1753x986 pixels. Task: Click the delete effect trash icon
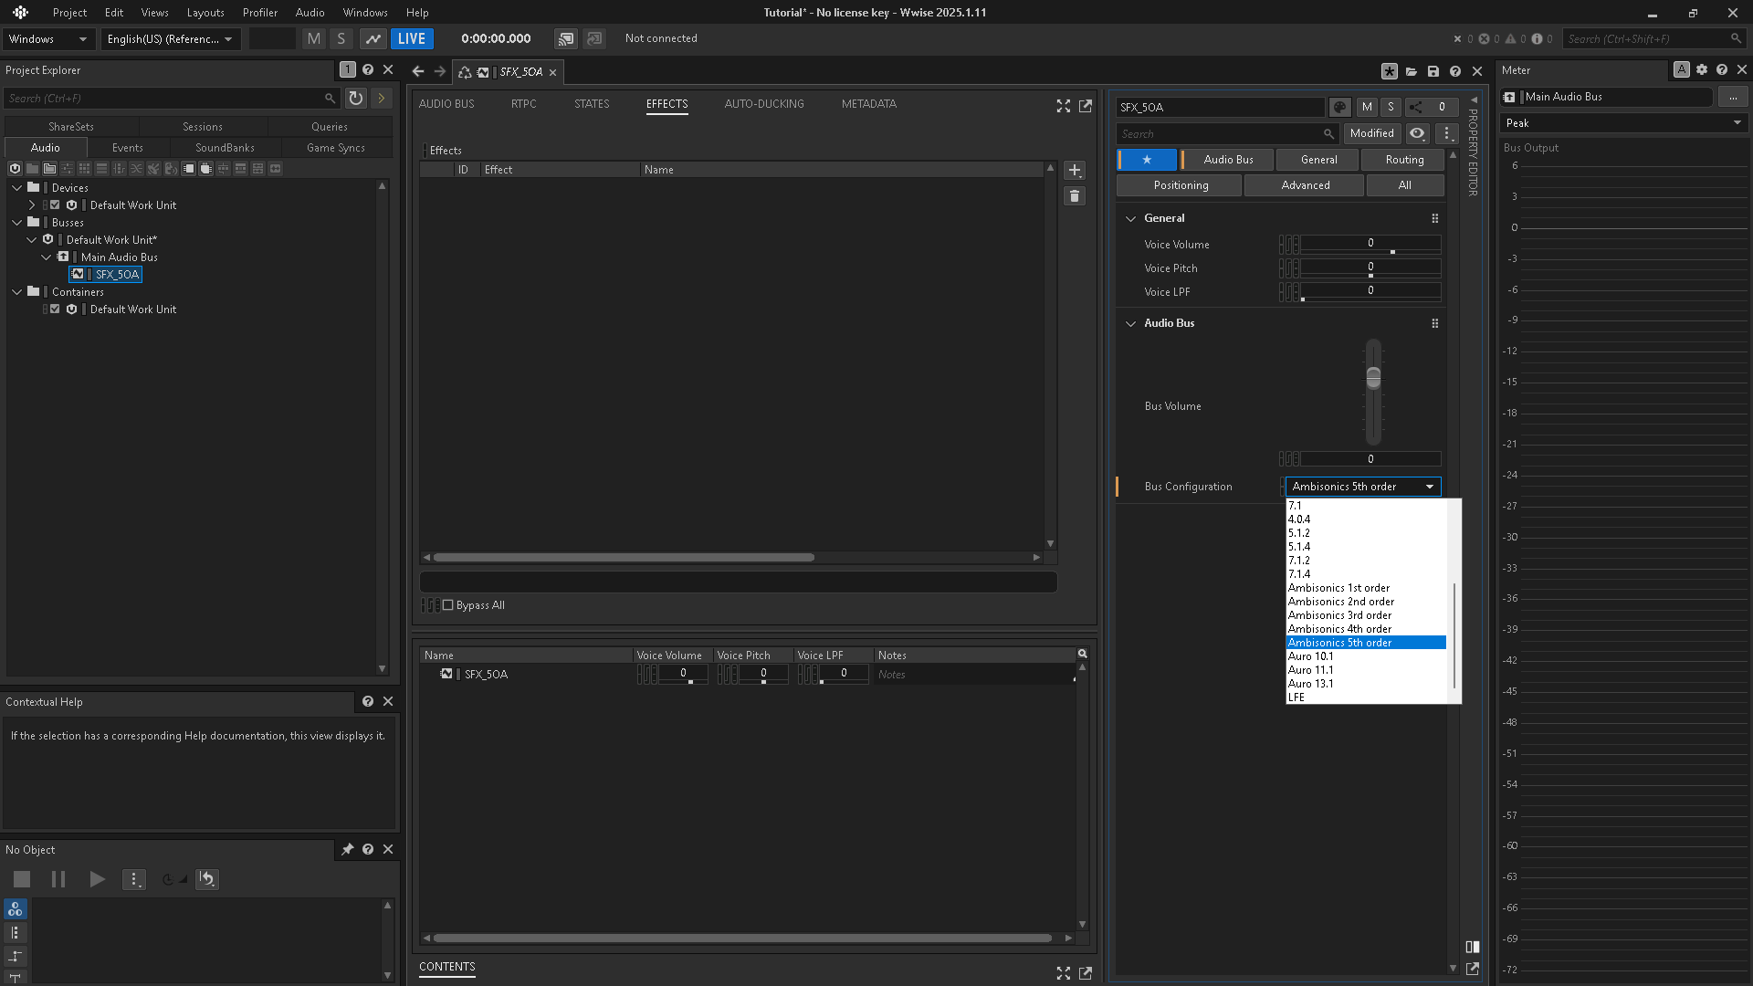click(1075, 196)
